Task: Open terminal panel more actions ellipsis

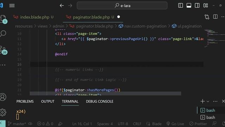Action: pos(215,101)
